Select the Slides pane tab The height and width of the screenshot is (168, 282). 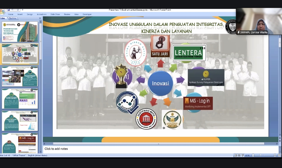tap(3, 18)
